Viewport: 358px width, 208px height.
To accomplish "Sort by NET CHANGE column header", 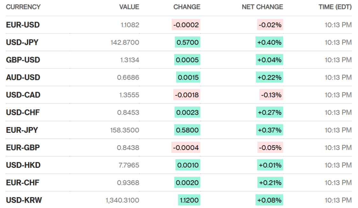I will 262,7.
